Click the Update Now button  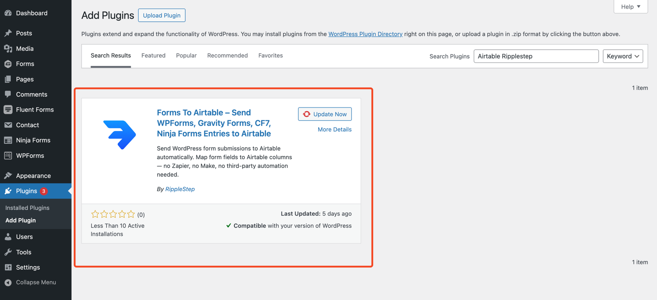click(x=325, y=114)
